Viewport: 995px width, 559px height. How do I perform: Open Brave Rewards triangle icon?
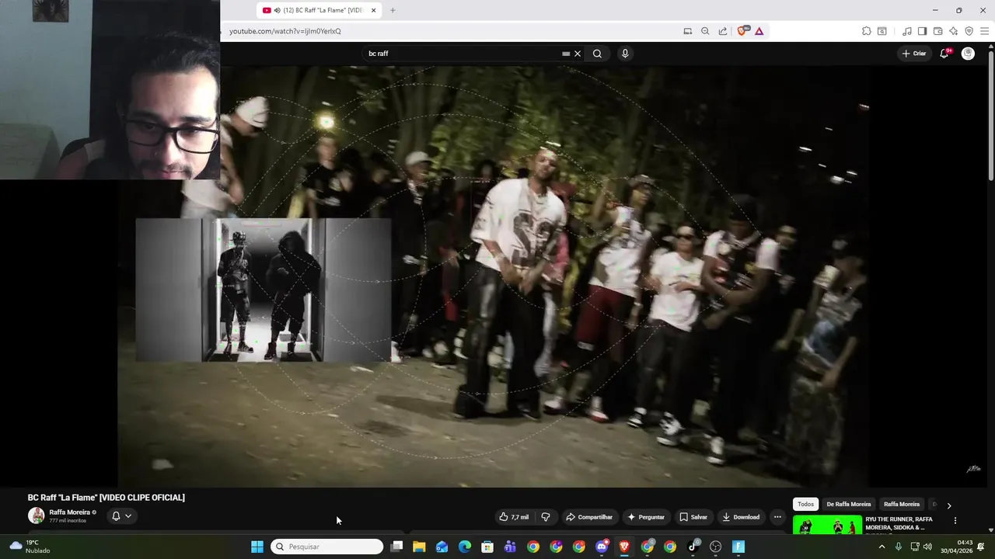coord(759,31)
